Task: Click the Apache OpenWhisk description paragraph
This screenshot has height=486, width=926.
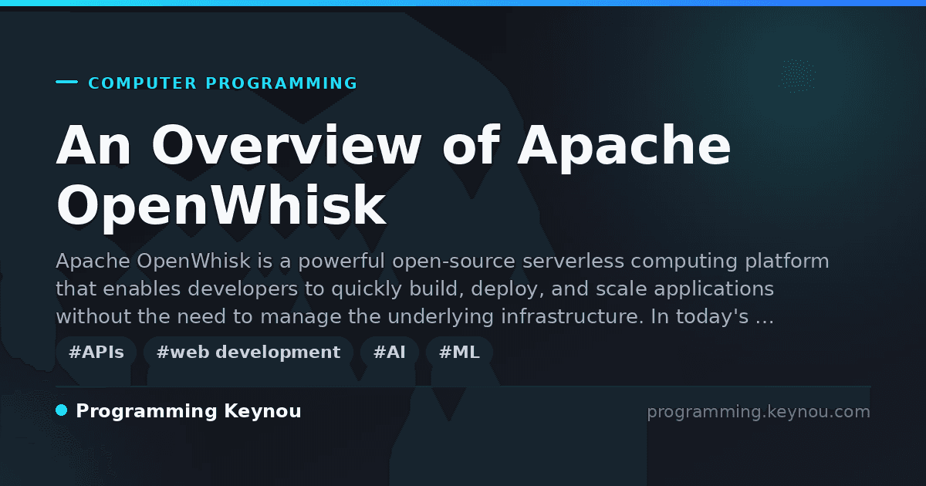Action: click(x=442, y=289)
